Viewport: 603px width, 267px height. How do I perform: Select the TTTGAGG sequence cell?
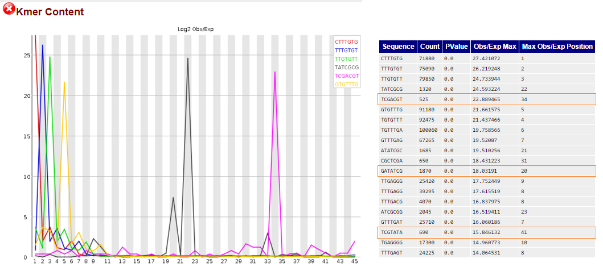click(398, 191)
